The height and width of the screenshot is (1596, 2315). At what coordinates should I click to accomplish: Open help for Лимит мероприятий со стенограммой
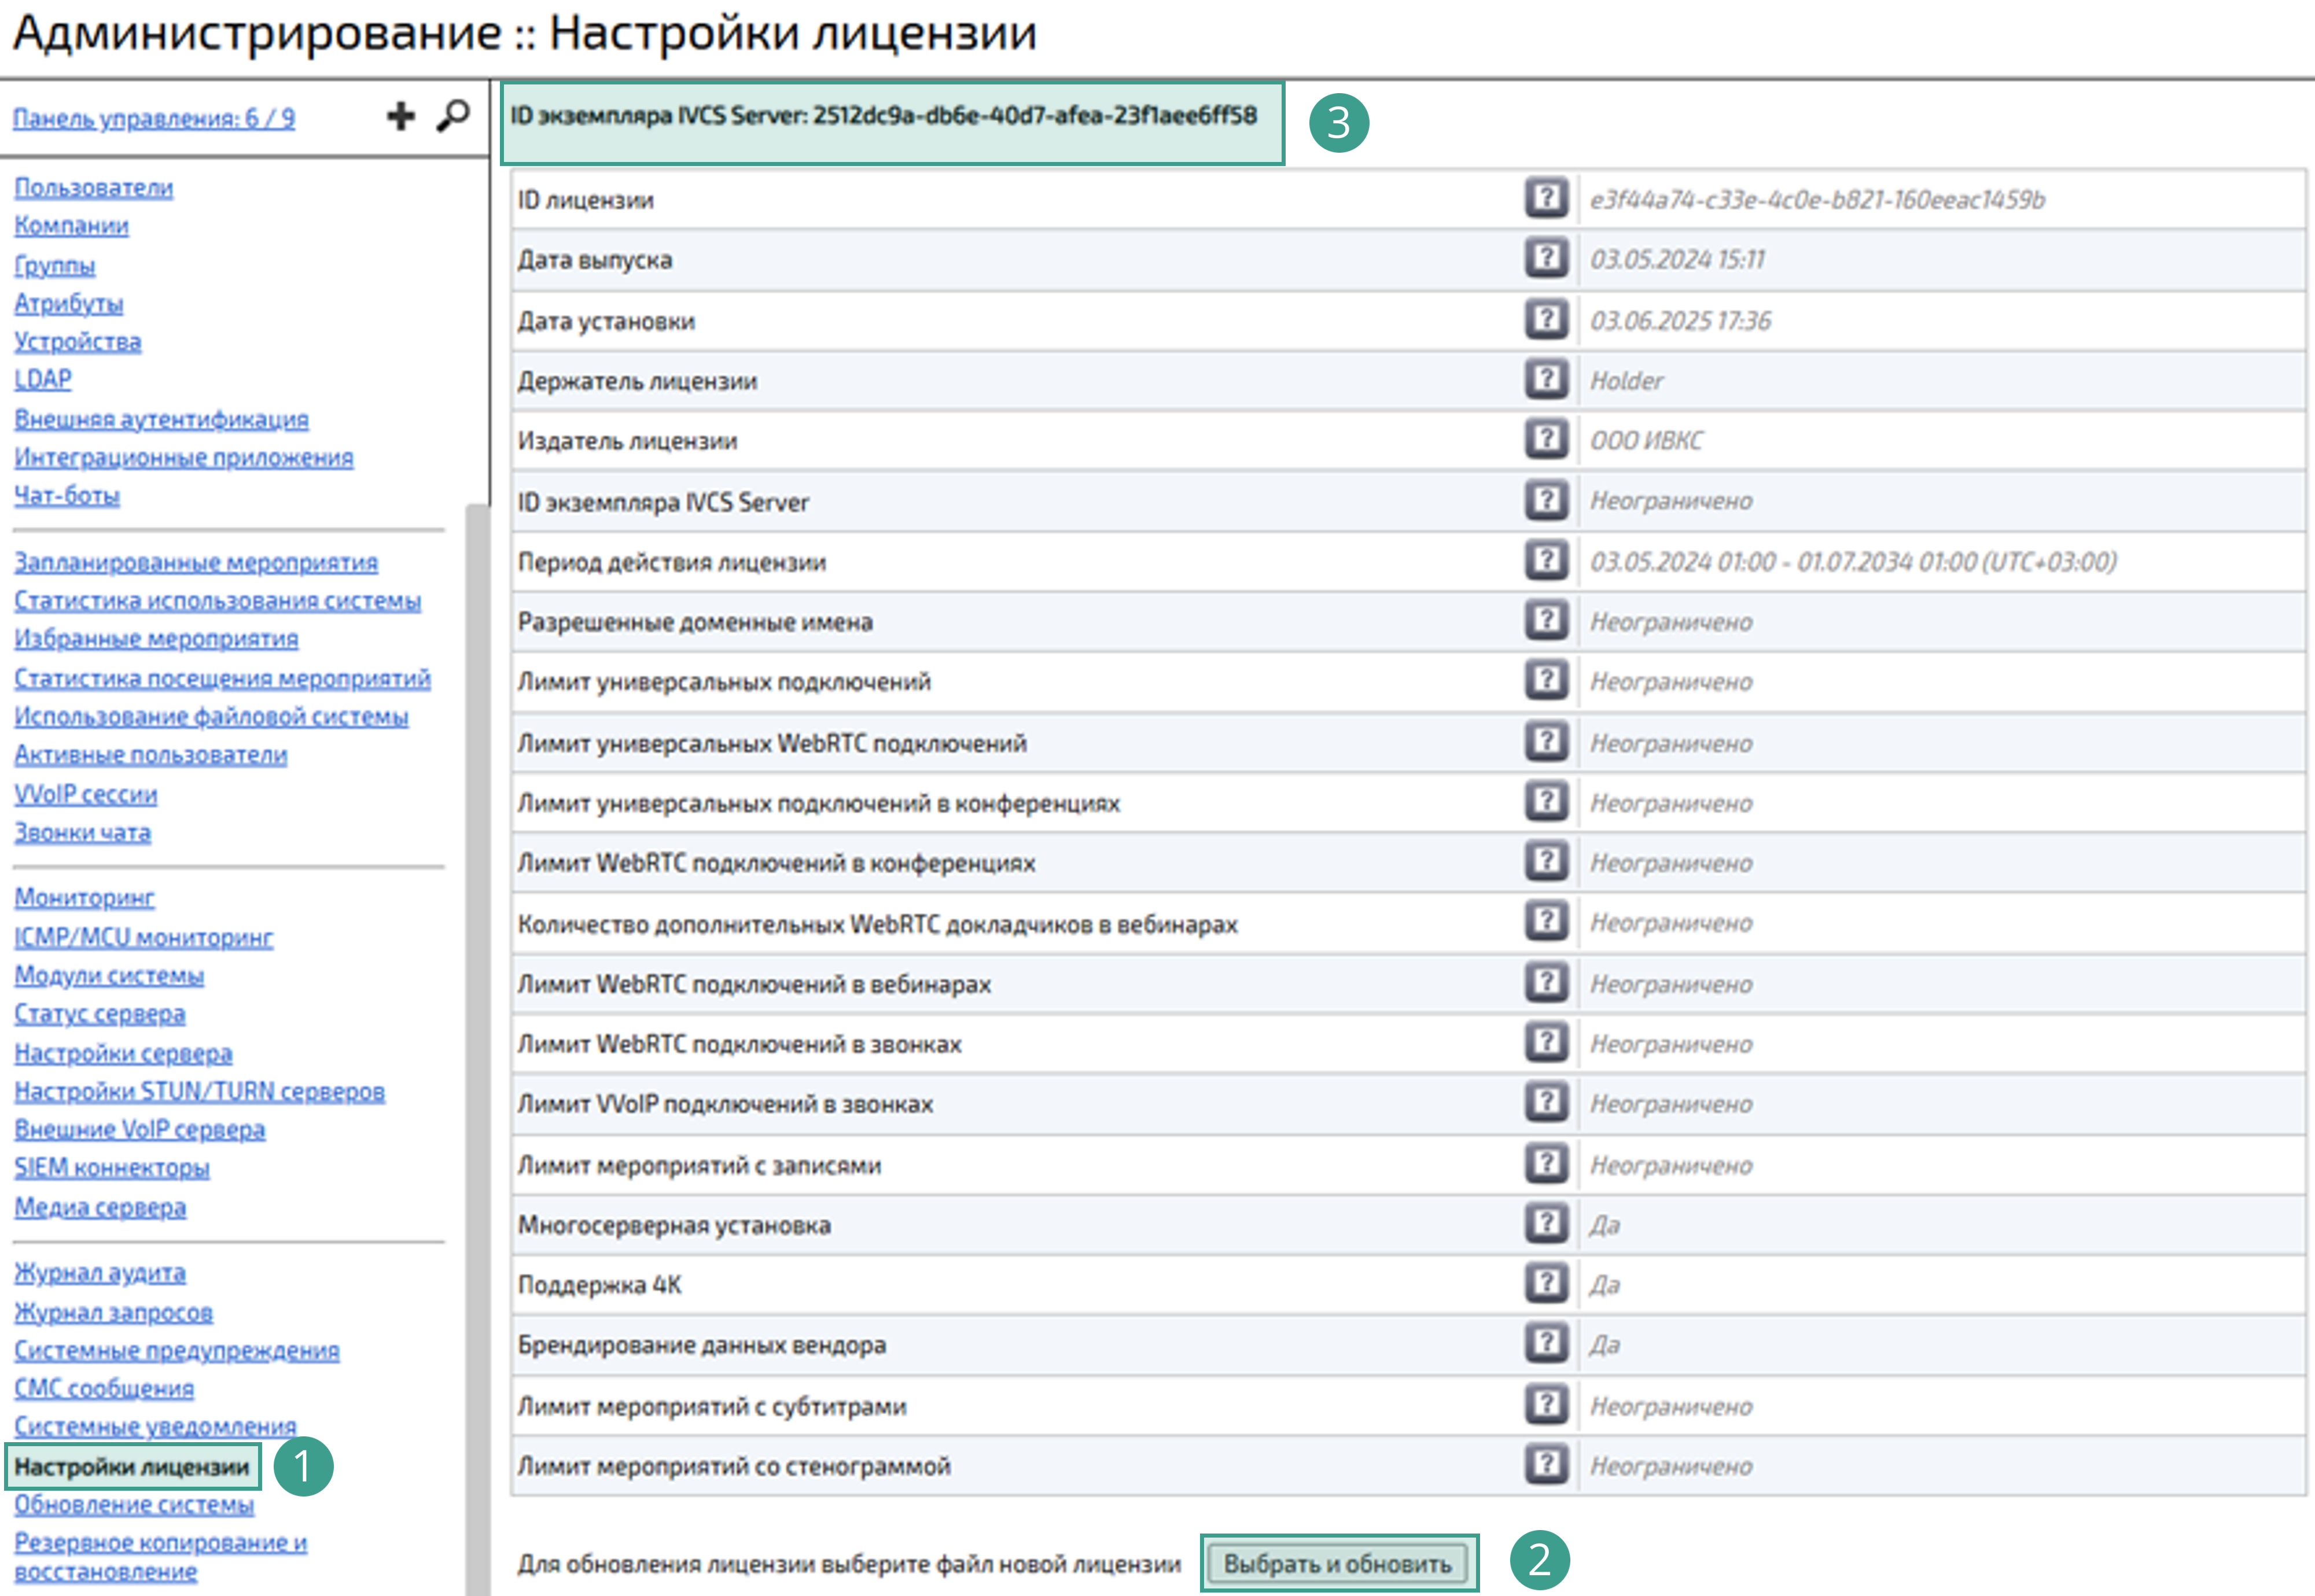[x=1546, y=1464]
